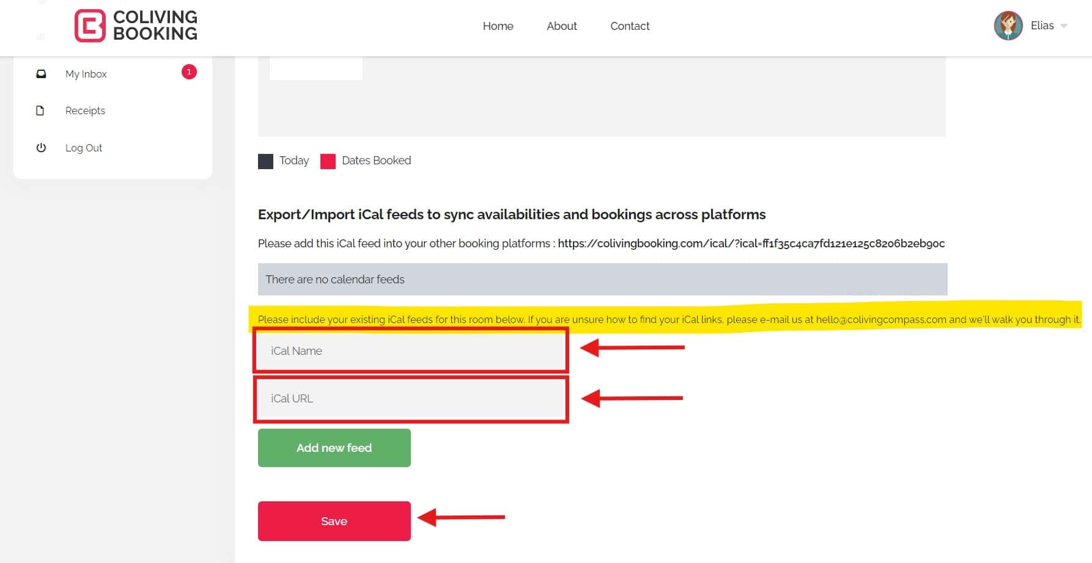The height and width of the screenshot is (563, 1092).
Task: Open Receipts from the sidebar
Action: point(85,111)
